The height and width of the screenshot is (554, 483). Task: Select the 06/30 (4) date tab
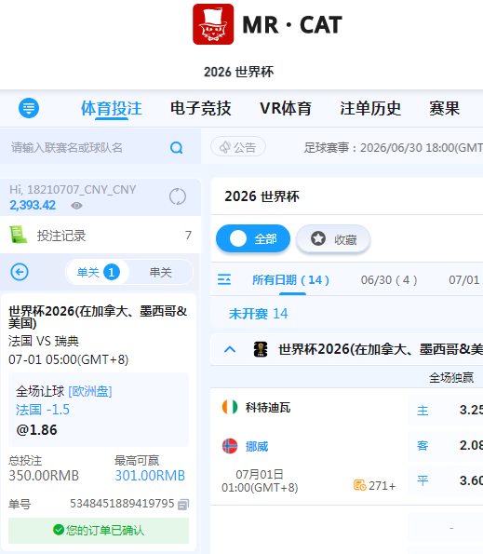pyautogui.click(x=389, y=280)
